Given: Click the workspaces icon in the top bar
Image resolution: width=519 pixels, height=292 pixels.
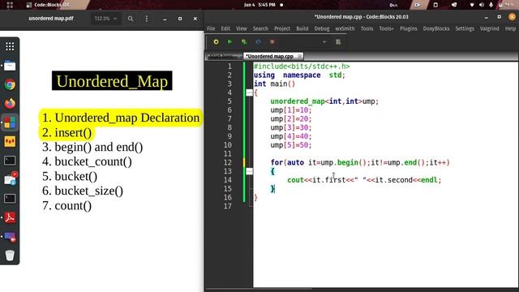Looking at the screenshot, I should click(x=10, y=5).
